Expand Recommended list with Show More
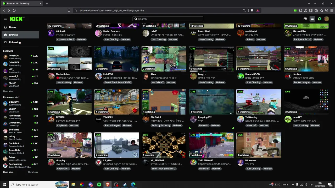The width and height of the screenshot is (335, 188). (x=8, y=172)
